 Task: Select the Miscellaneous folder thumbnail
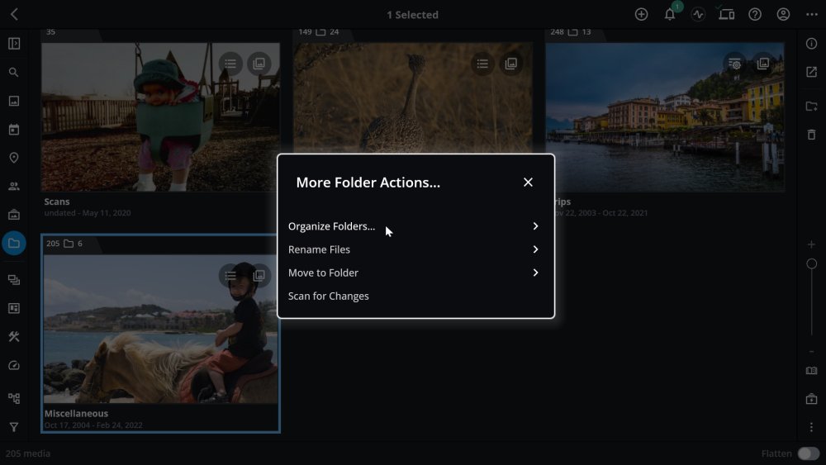pos(161,329)
